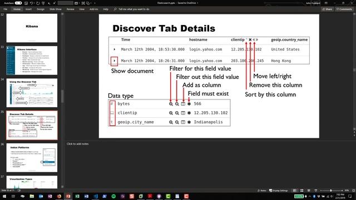356x200 pixels.
Task: Click the 'Click to add notes' area
Action: (x=78, y=144)
